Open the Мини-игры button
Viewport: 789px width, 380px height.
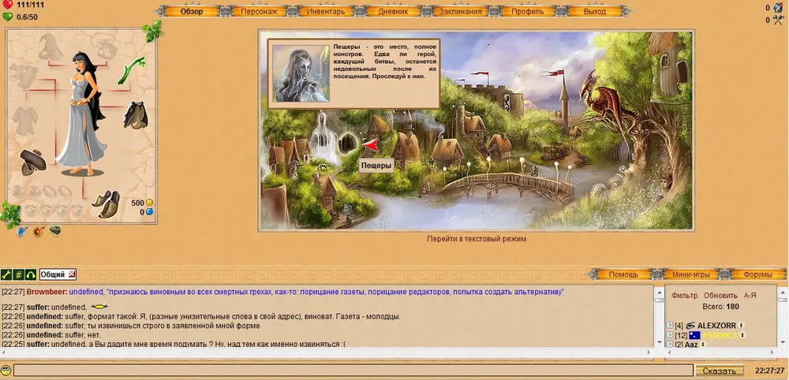(690, 274)
